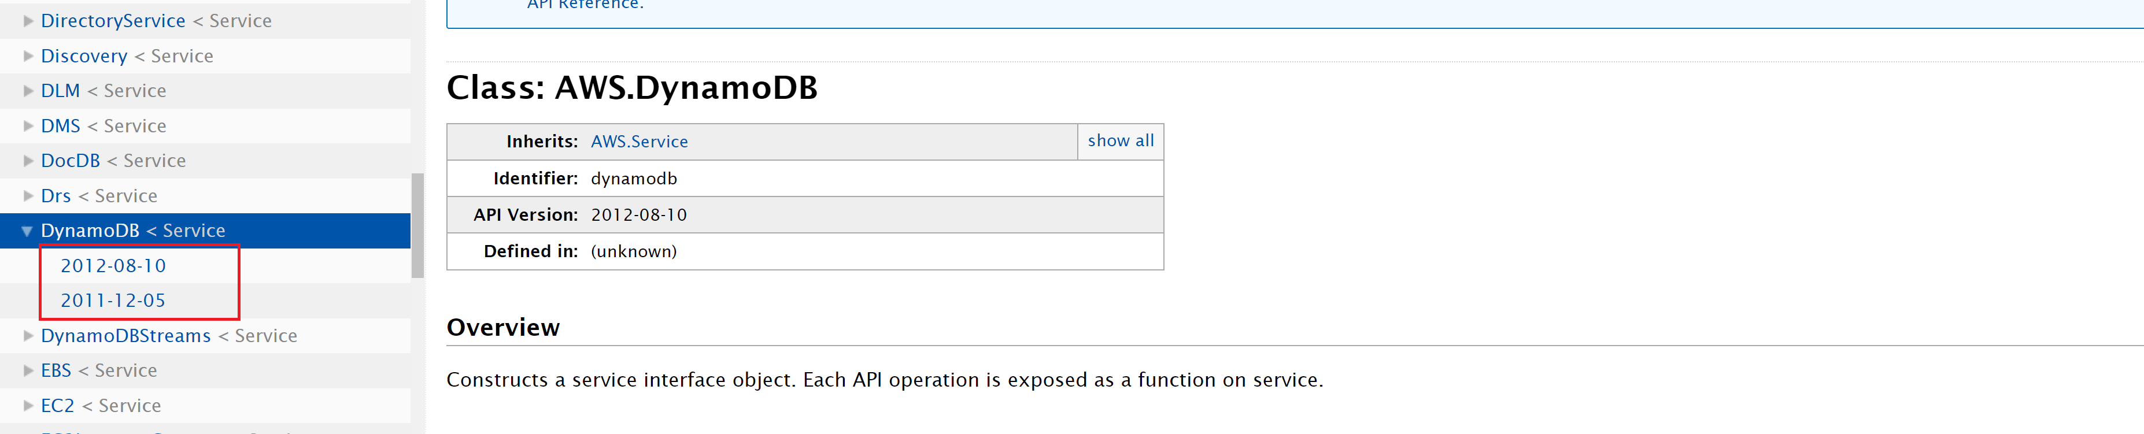Expand the DMS tree arrow

click(28, 125)
